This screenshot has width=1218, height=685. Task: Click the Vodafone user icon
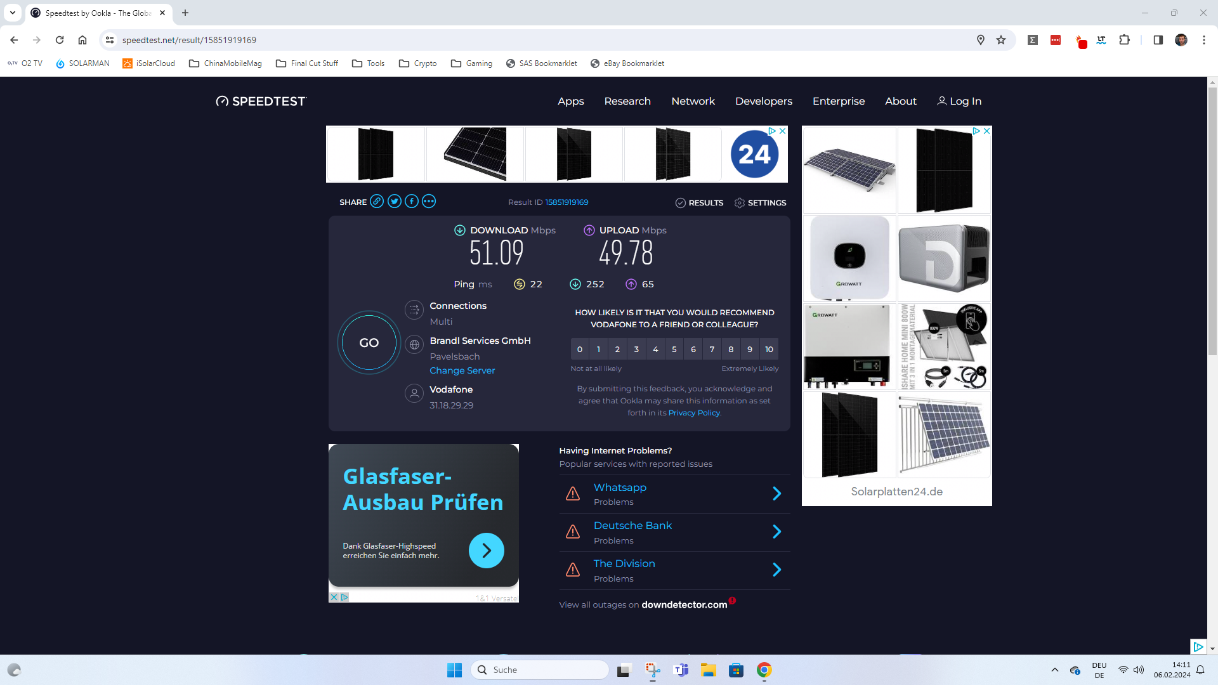tap(414, 393)
